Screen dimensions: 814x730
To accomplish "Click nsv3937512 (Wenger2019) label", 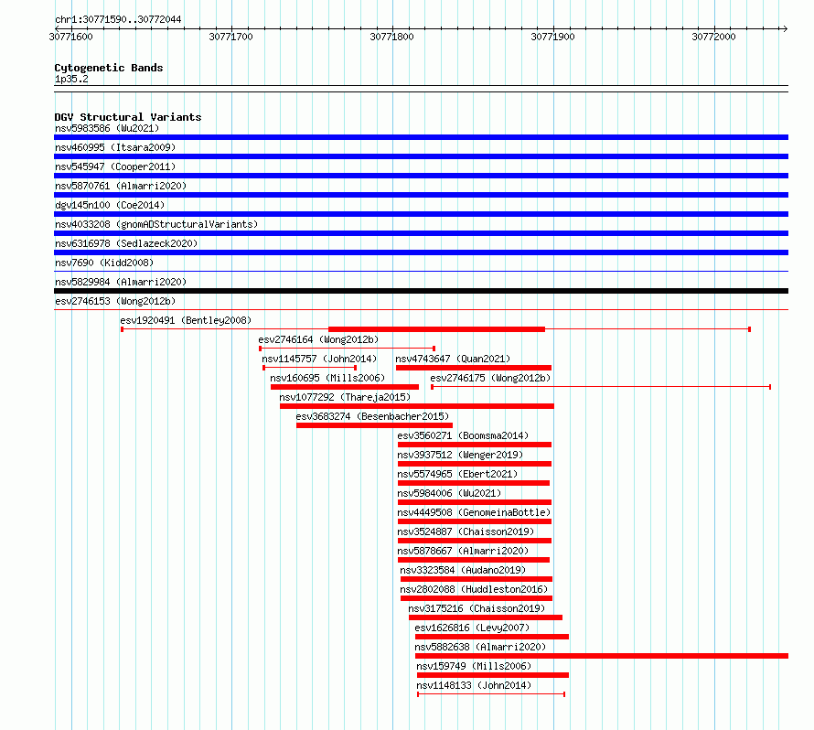I will (460, 455).
